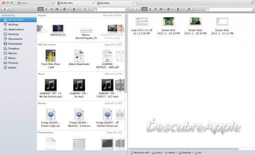
Task: Show all PDF Documents
Action: (x=113, y=45)
